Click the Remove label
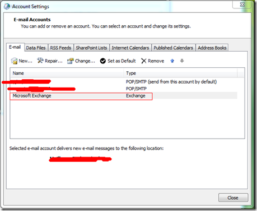Image resolution: width=257 pixels, height=211 pixels. point(156,61)
